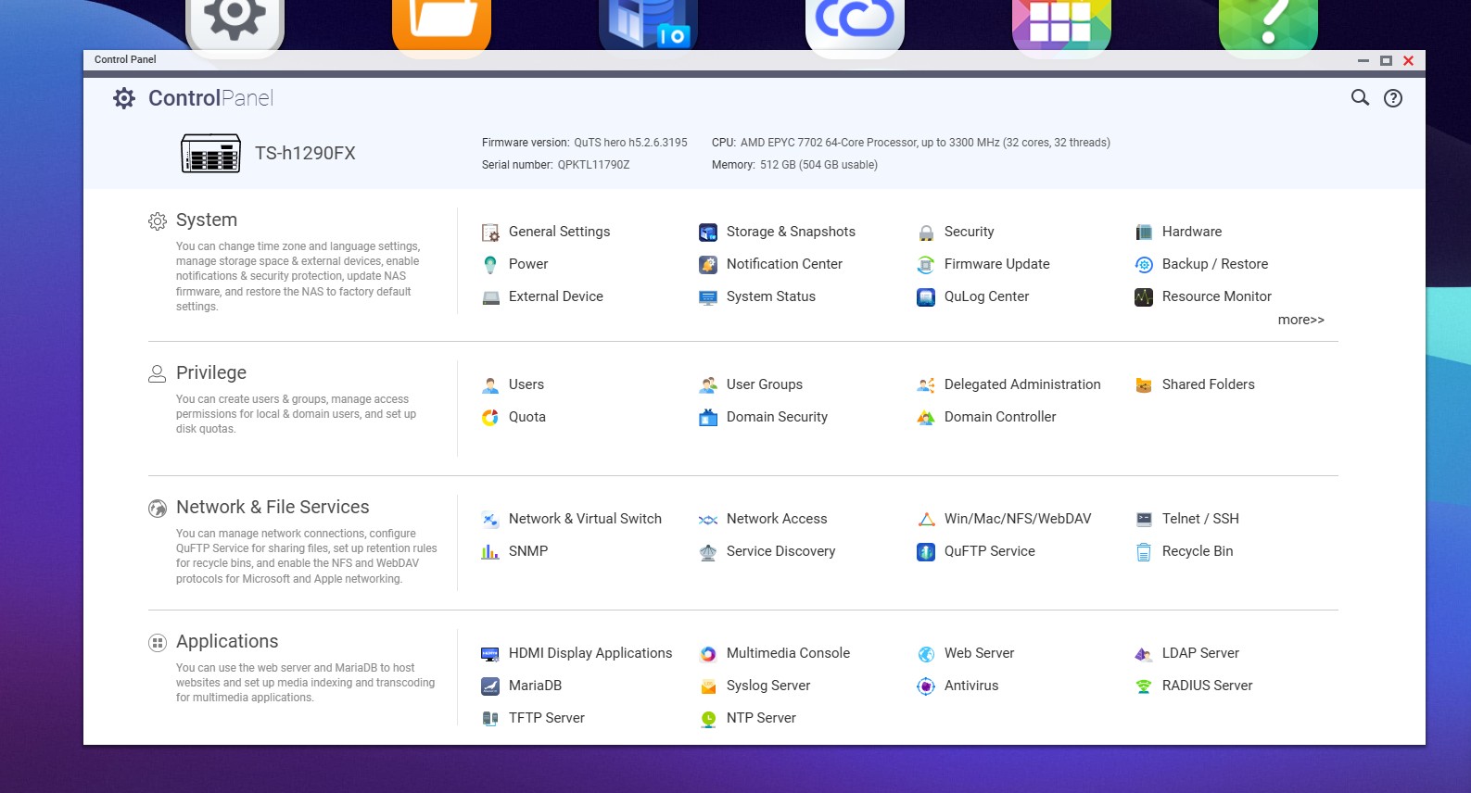Open Shared Folders settings
This screenshot has width=1471, height=793.
(1208, 384)
